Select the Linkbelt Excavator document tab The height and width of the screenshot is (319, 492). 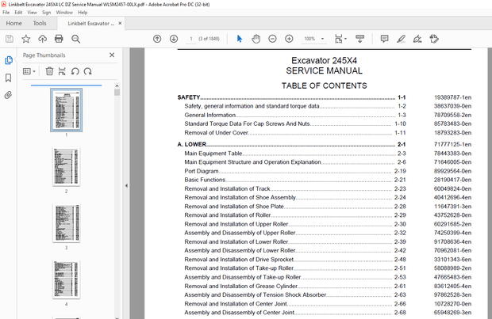click(90, 24)
